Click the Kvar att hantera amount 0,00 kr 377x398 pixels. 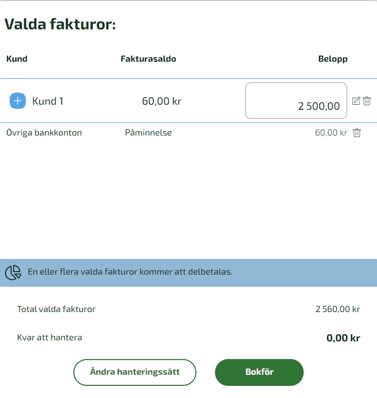[x=343, y=338]
